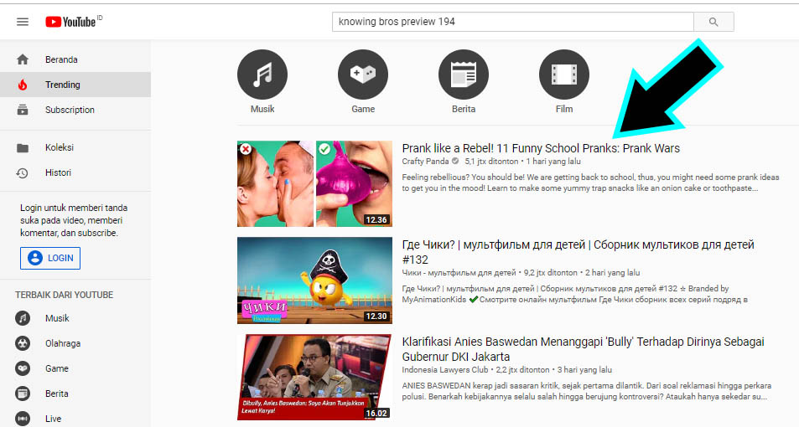Click the Trending flame icon
The image size is (799, 427).
point(23,85)
